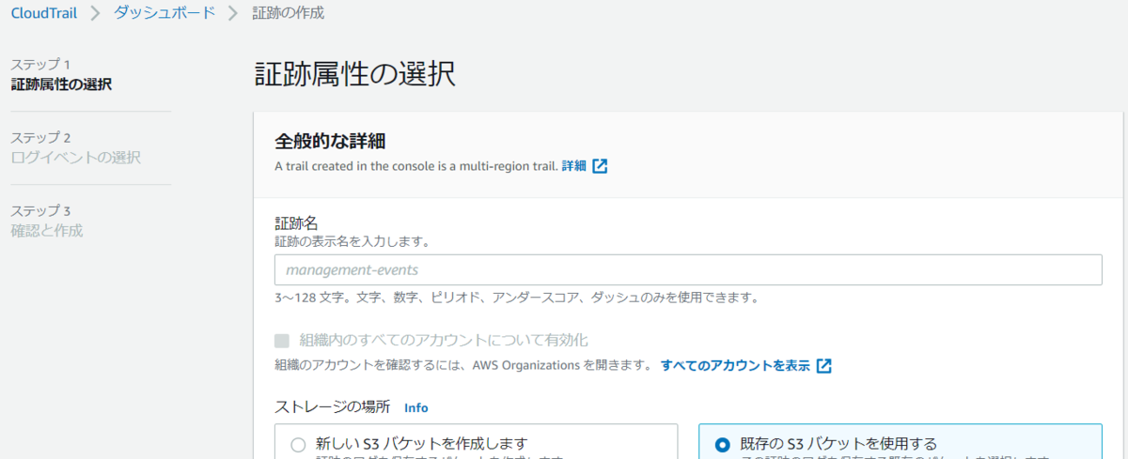Click the 証跡の作成 breadcrumb text

point(289,13)
